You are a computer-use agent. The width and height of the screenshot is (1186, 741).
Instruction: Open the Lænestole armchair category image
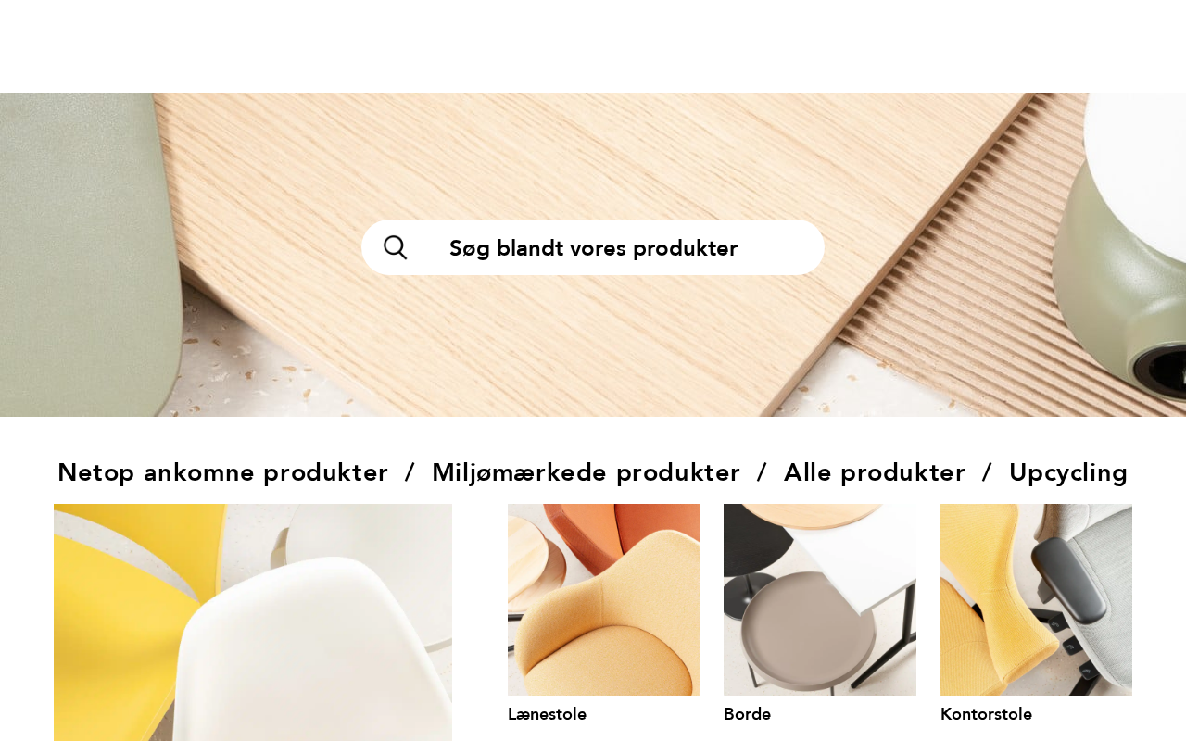603,599
